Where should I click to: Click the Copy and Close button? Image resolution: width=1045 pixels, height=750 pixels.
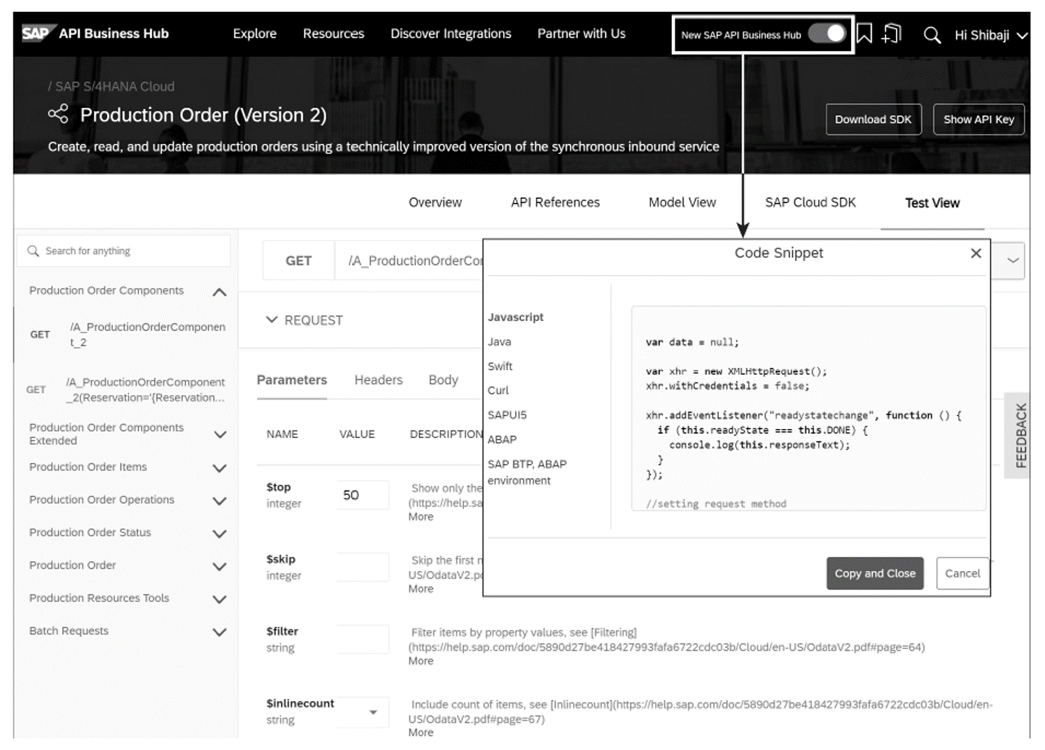pyautogui.click(x=874, y=573)
